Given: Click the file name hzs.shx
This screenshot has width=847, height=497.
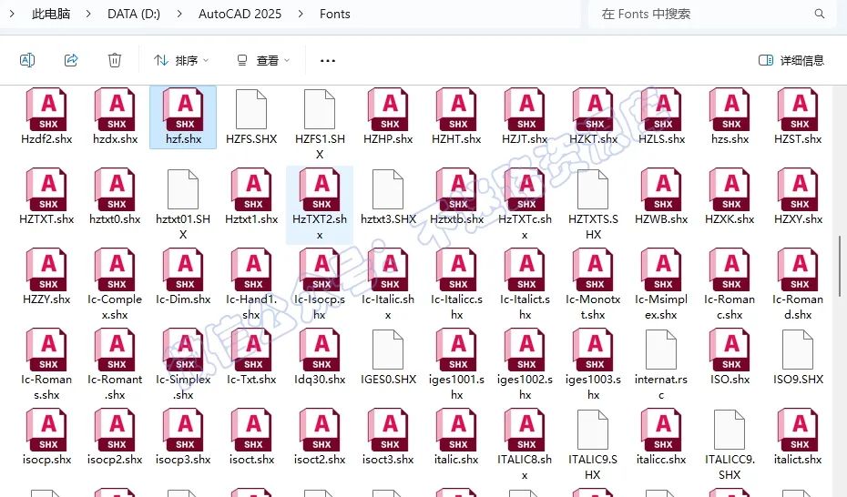Looking at the screenshot, I should tap(730, 139).
